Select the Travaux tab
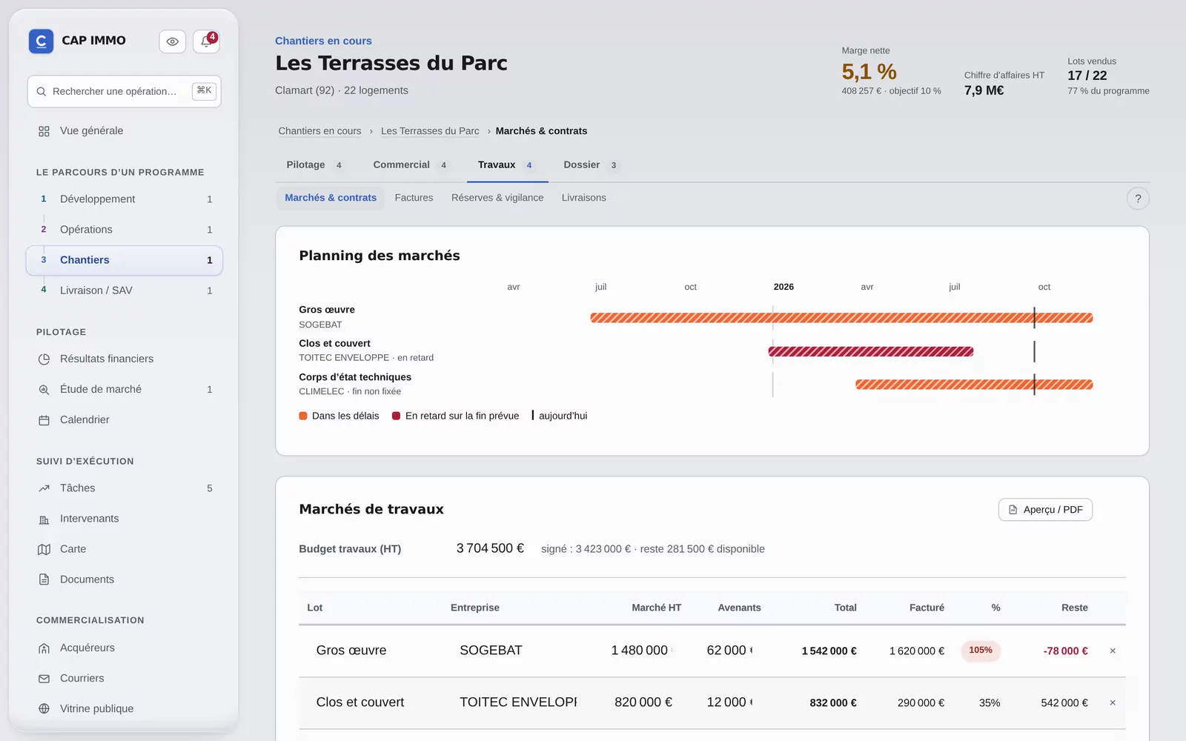 coord(507,165)
